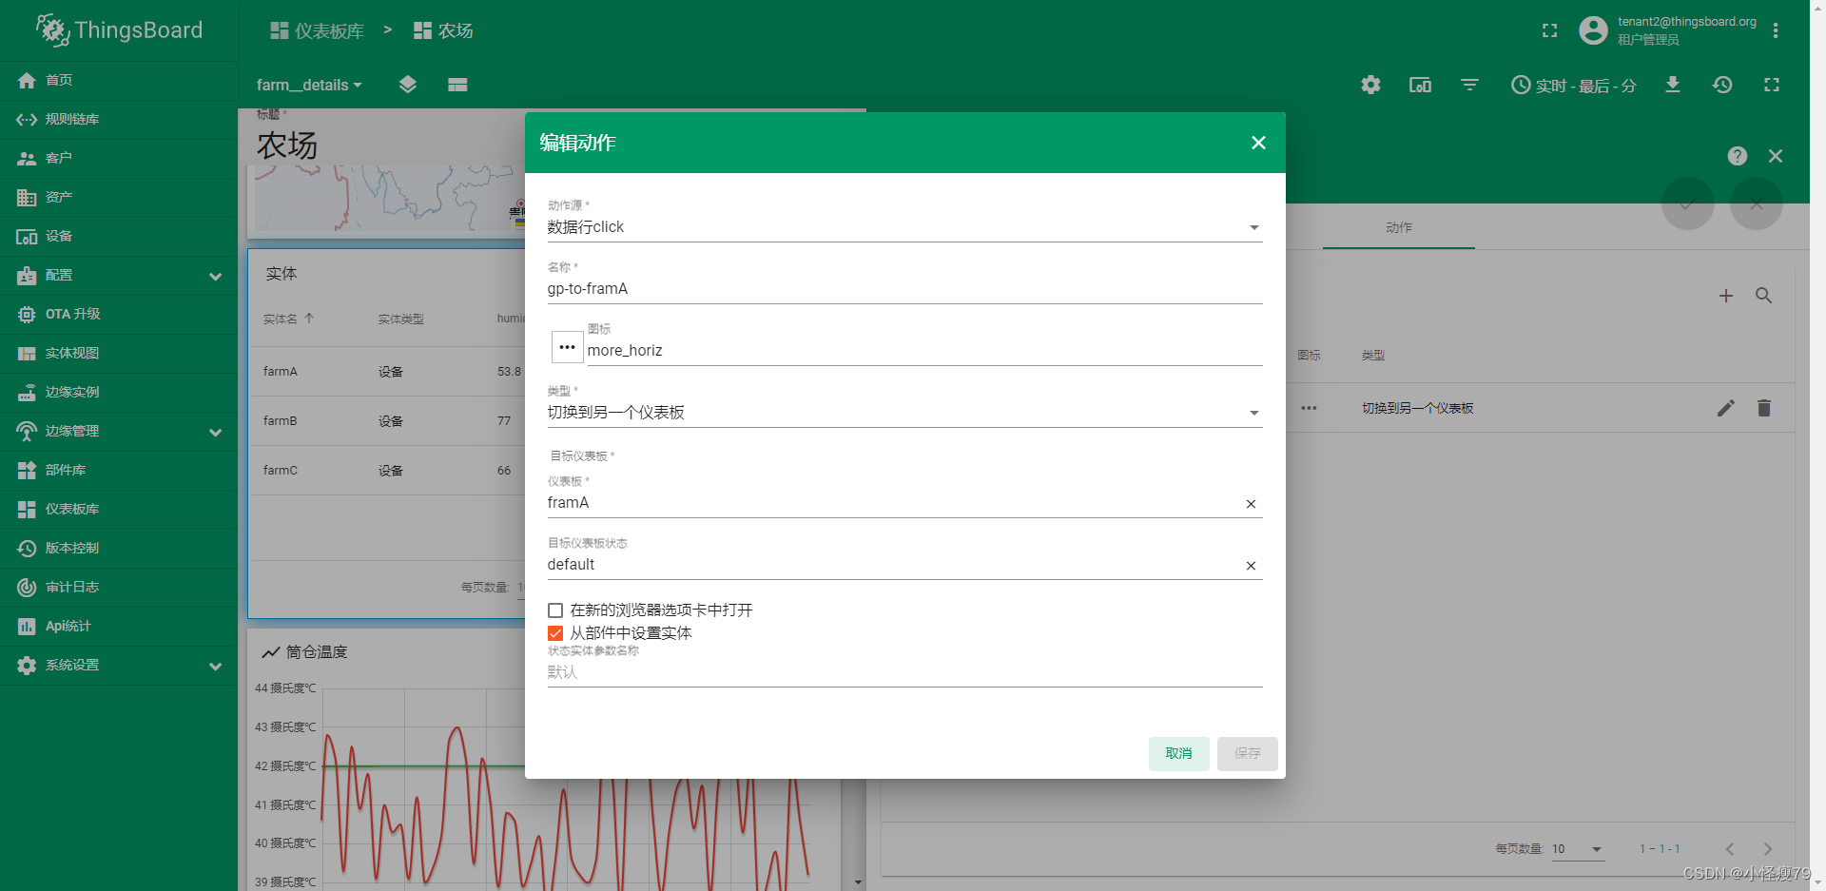1826x891 pixels.
Task: Click the 边缘实例 sidebar icon
Action: pyautogui.click(x=27, y=392)
